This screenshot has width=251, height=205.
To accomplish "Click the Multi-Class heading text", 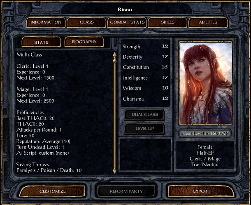I will (29, 55).
